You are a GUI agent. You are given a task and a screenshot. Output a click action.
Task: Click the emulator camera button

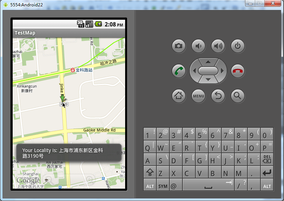[x=179, y=46]
